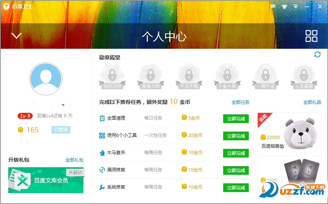Screen dimensions: 328x204
Task: Open the 全部礼品 link
Action: pos(312,102)
